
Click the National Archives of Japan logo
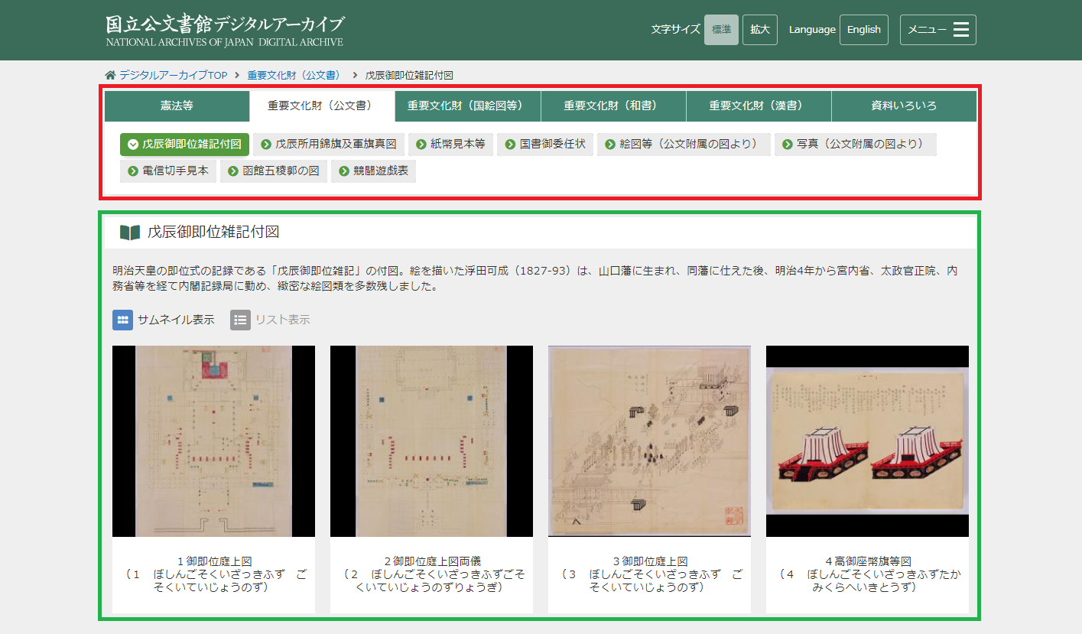click(x=225, y=30)
